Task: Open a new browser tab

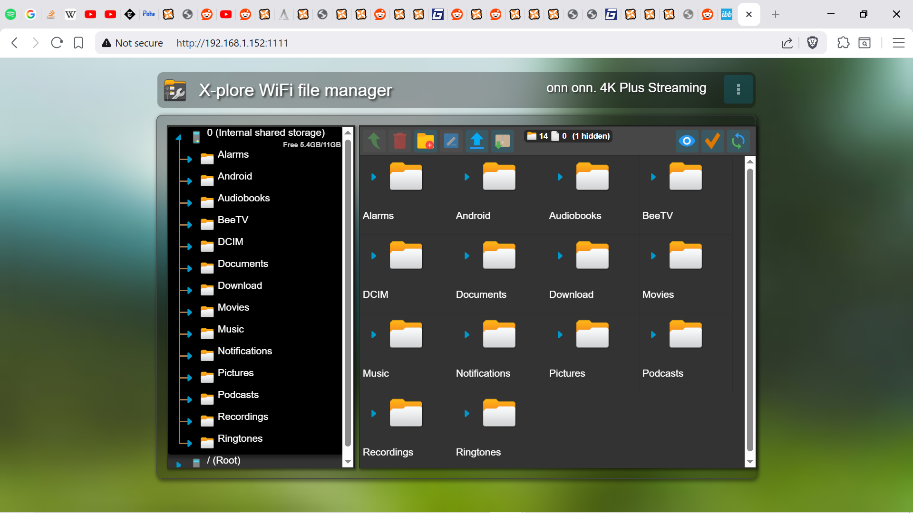Action: pos(776,14)
